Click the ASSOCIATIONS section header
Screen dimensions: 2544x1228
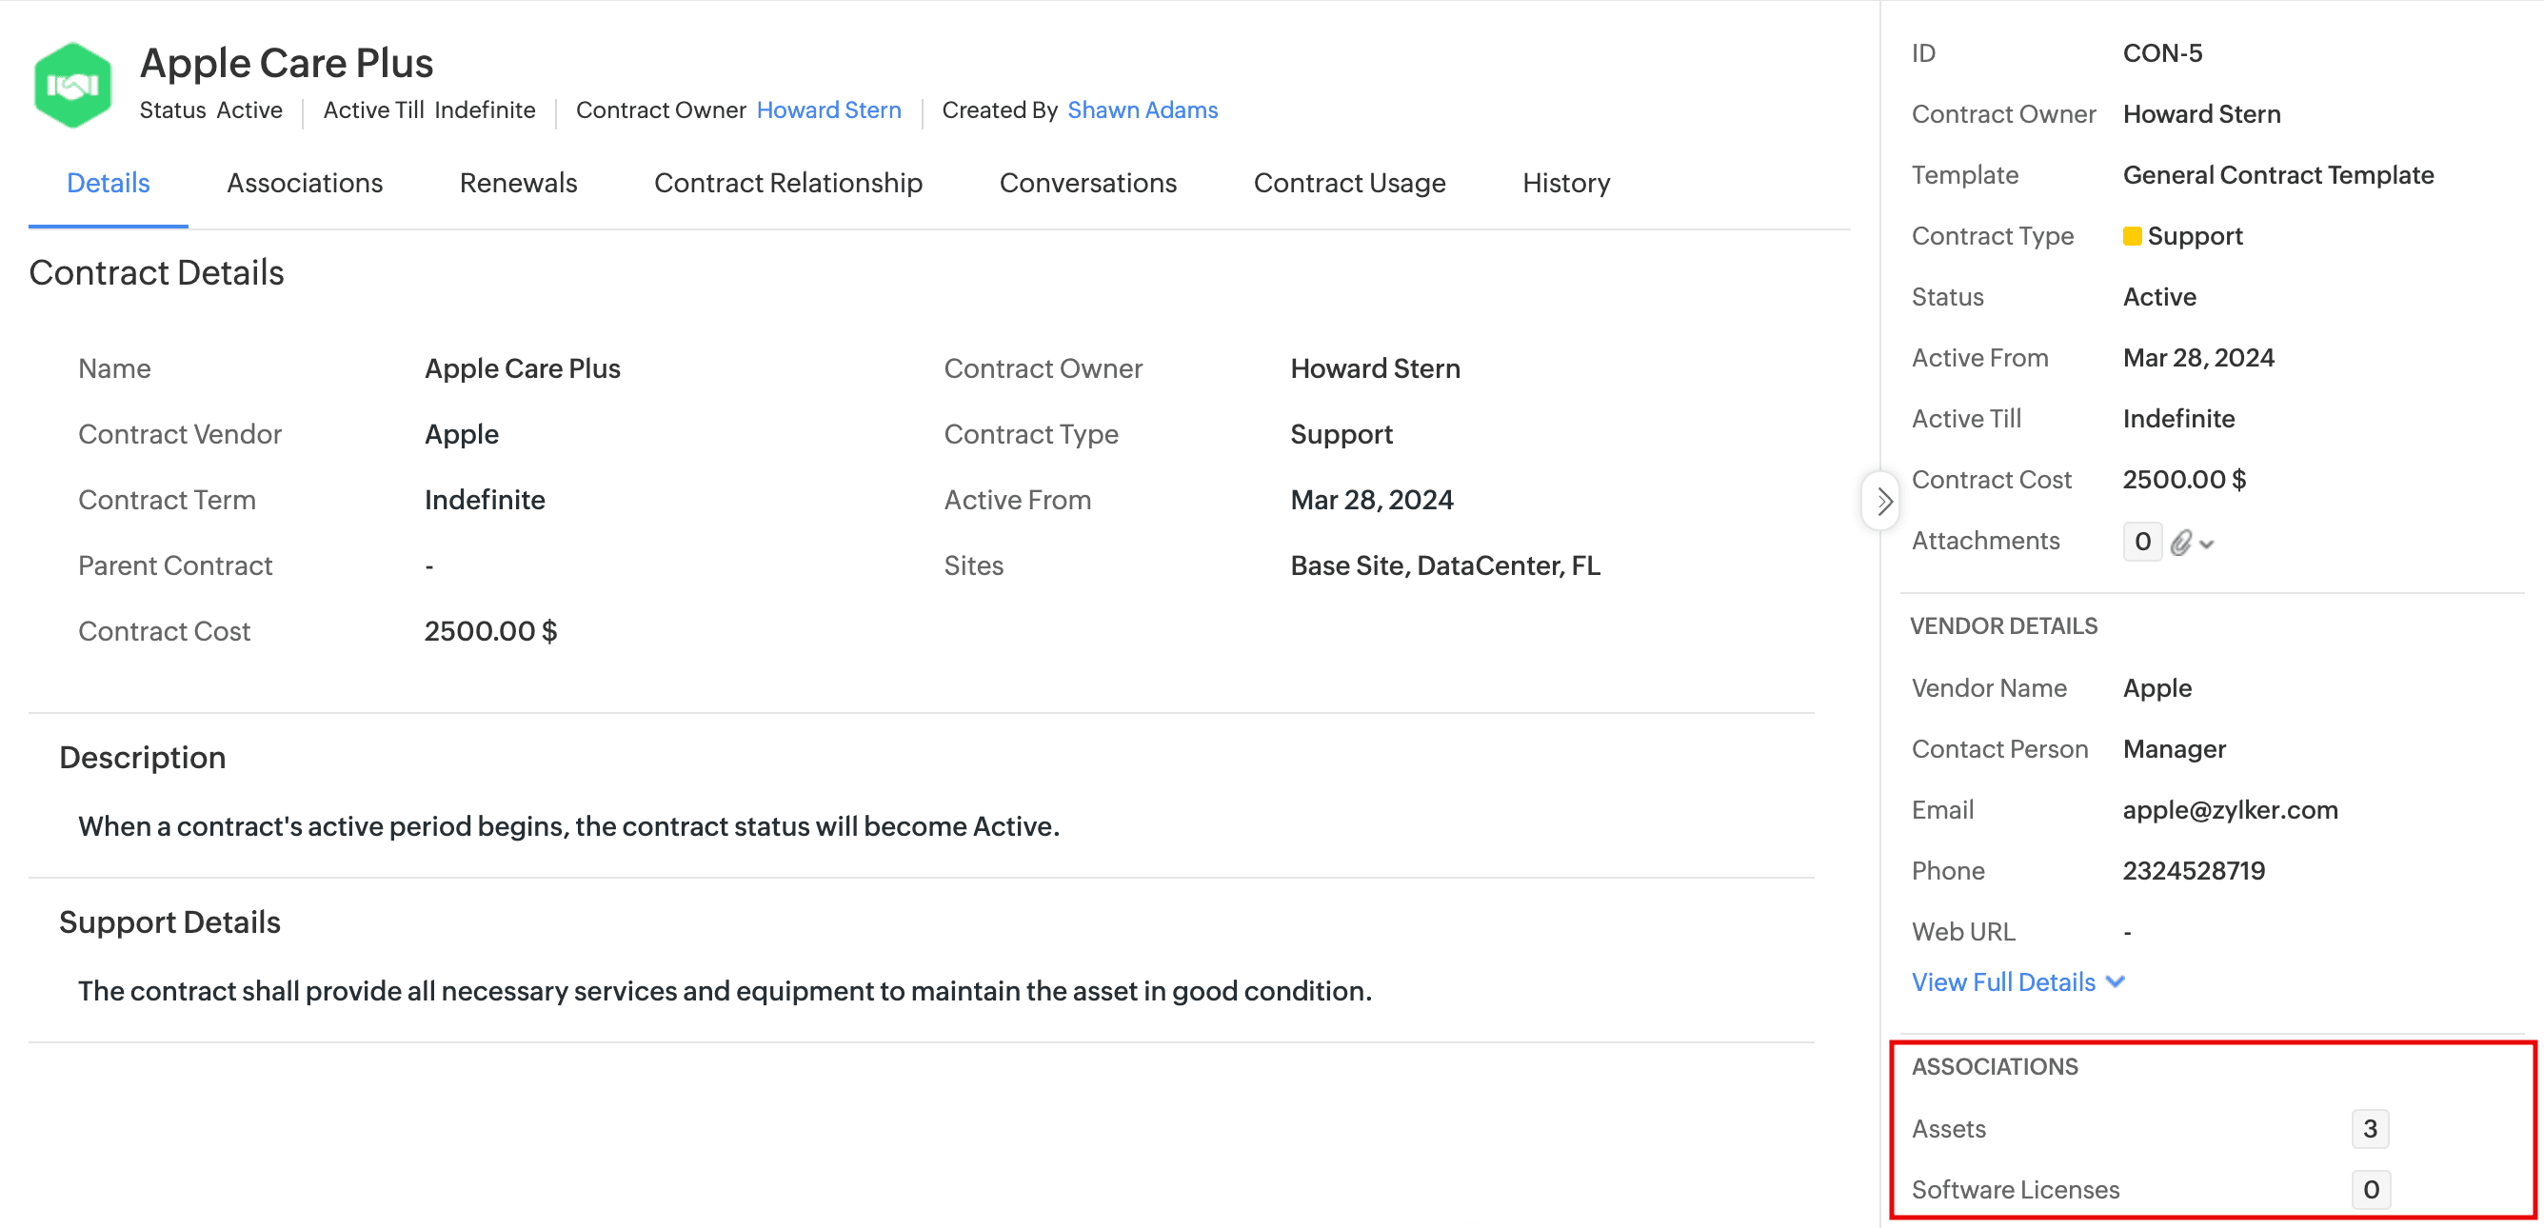click(1995, 1066)
